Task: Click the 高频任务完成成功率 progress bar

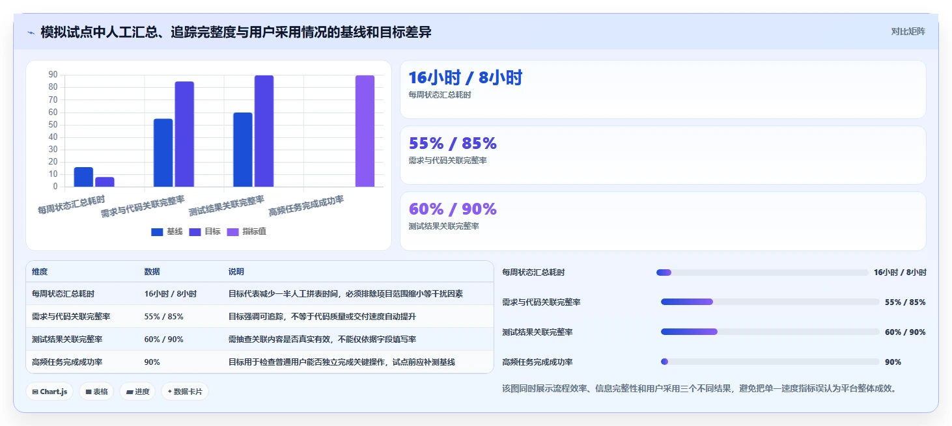Action: [770, 362]
